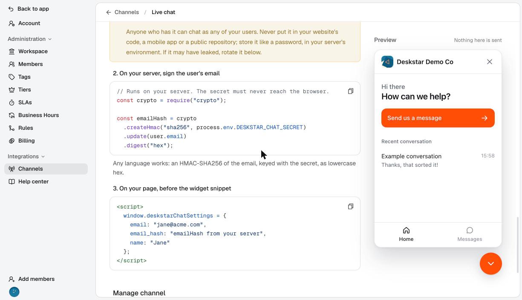
Task: Open Tags settings
Action: point(46,77)
